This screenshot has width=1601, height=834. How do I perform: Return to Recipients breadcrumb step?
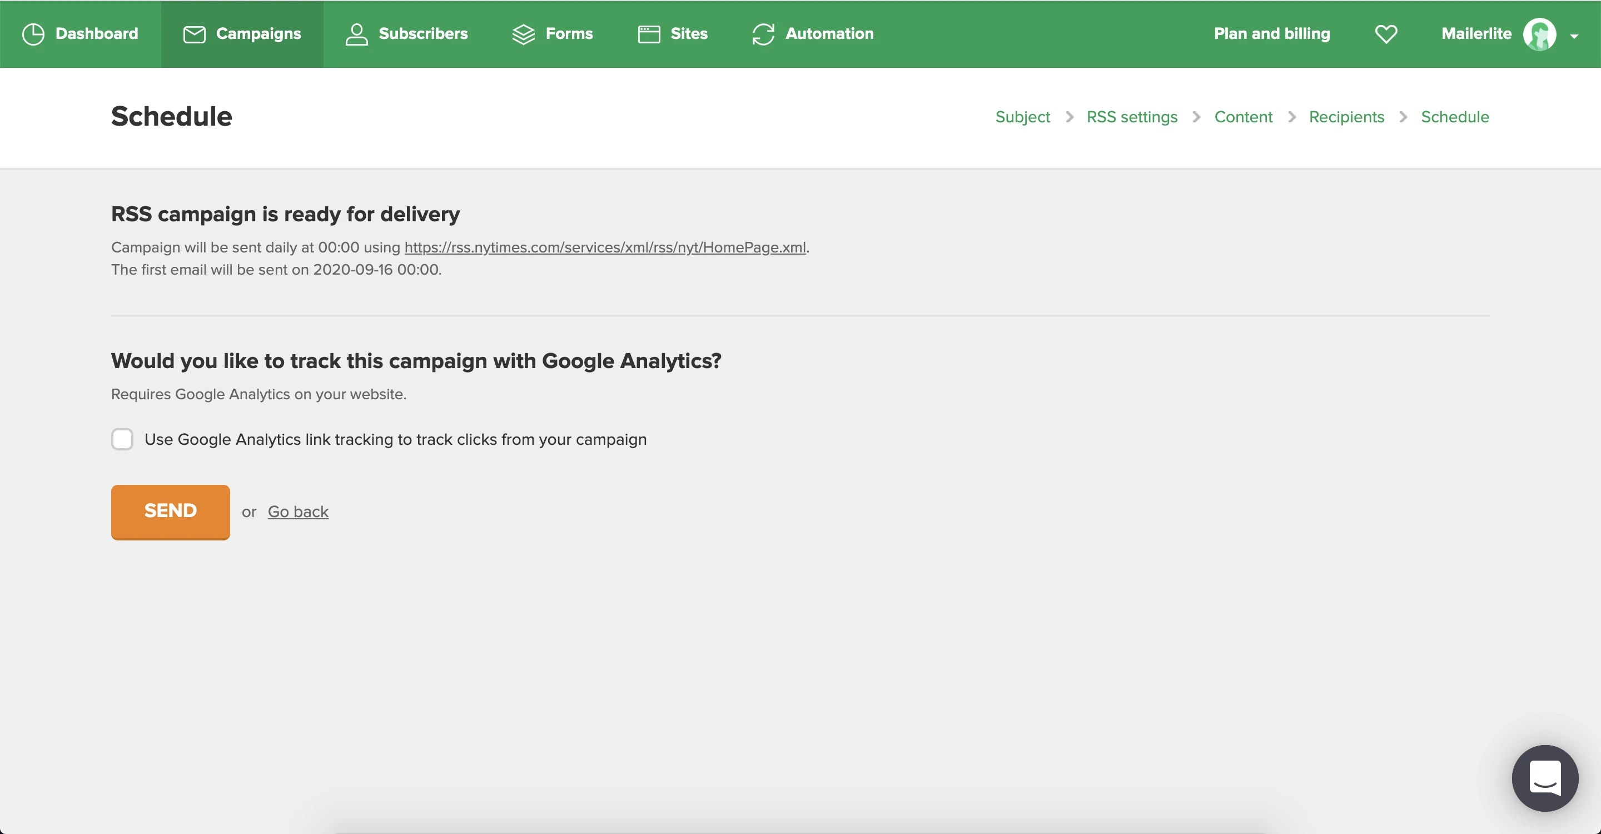tap(1346, 117)
